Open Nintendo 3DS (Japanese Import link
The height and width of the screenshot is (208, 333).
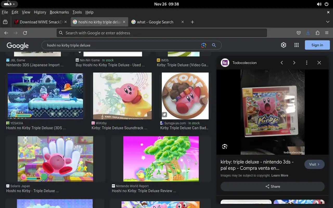[x=35, y=65]
